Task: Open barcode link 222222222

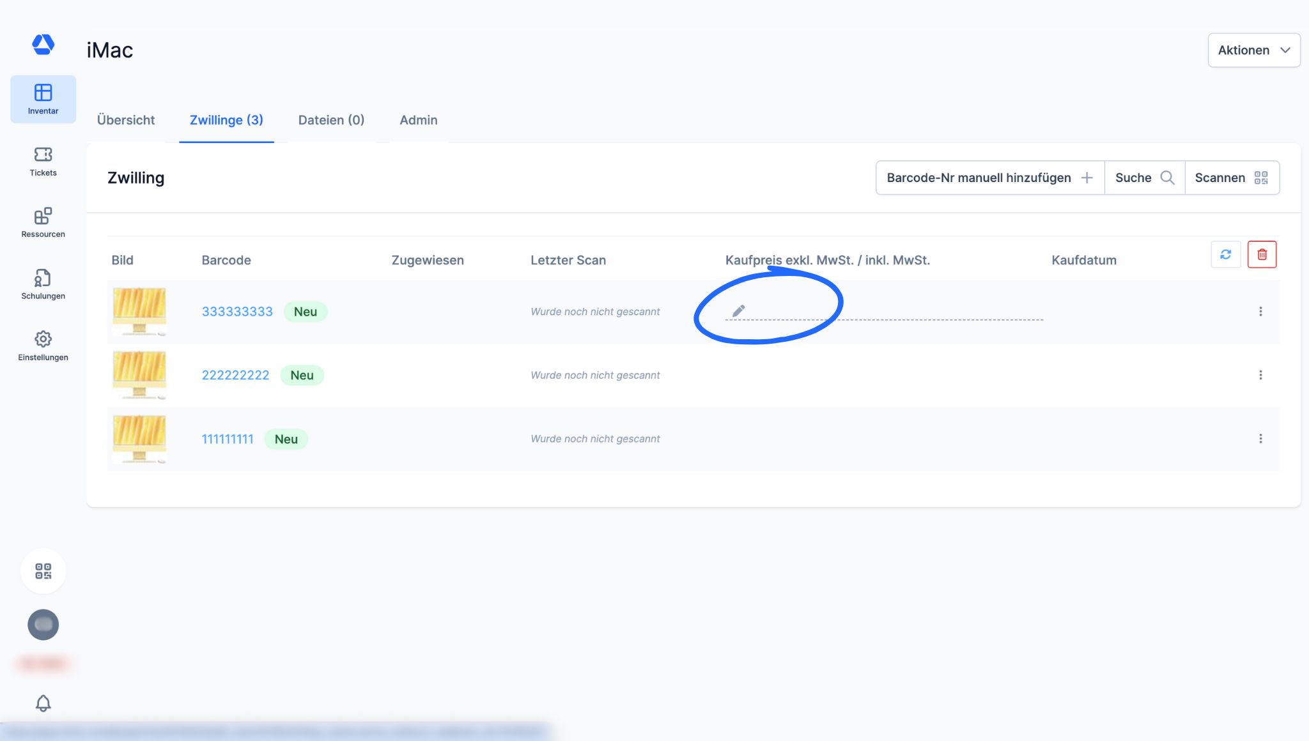Action: click(235, 375)
